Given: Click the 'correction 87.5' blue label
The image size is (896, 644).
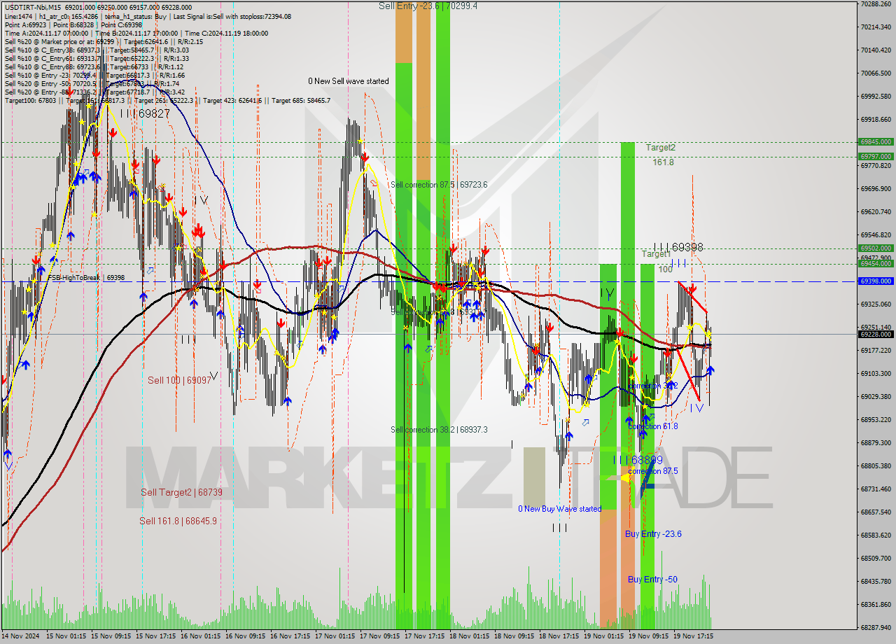Looking at the screenshot, I should [652, 471].
